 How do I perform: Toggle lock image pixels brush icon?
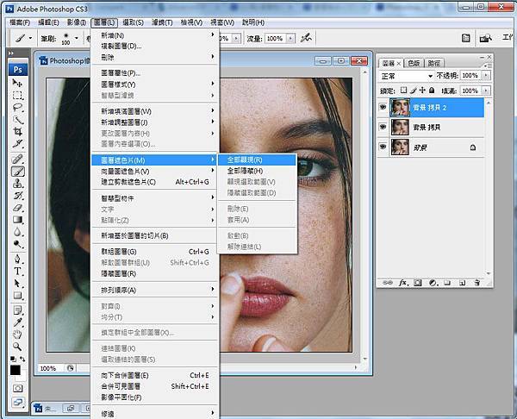coord(414,90)
